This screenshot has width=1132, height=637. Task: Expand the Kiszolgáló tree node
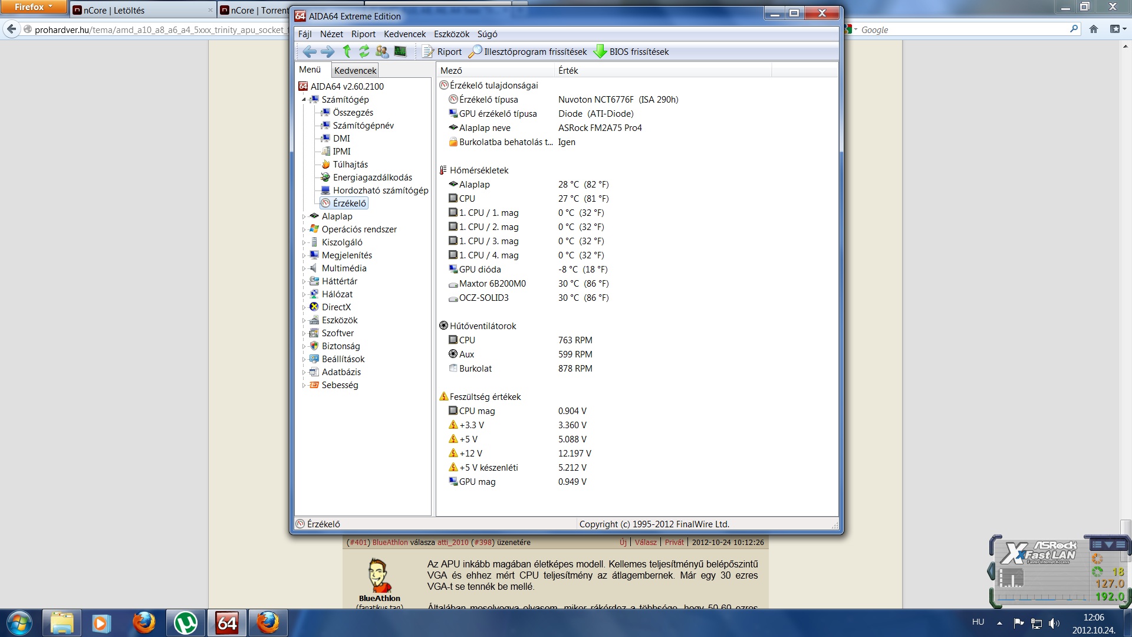coord(304,242)
